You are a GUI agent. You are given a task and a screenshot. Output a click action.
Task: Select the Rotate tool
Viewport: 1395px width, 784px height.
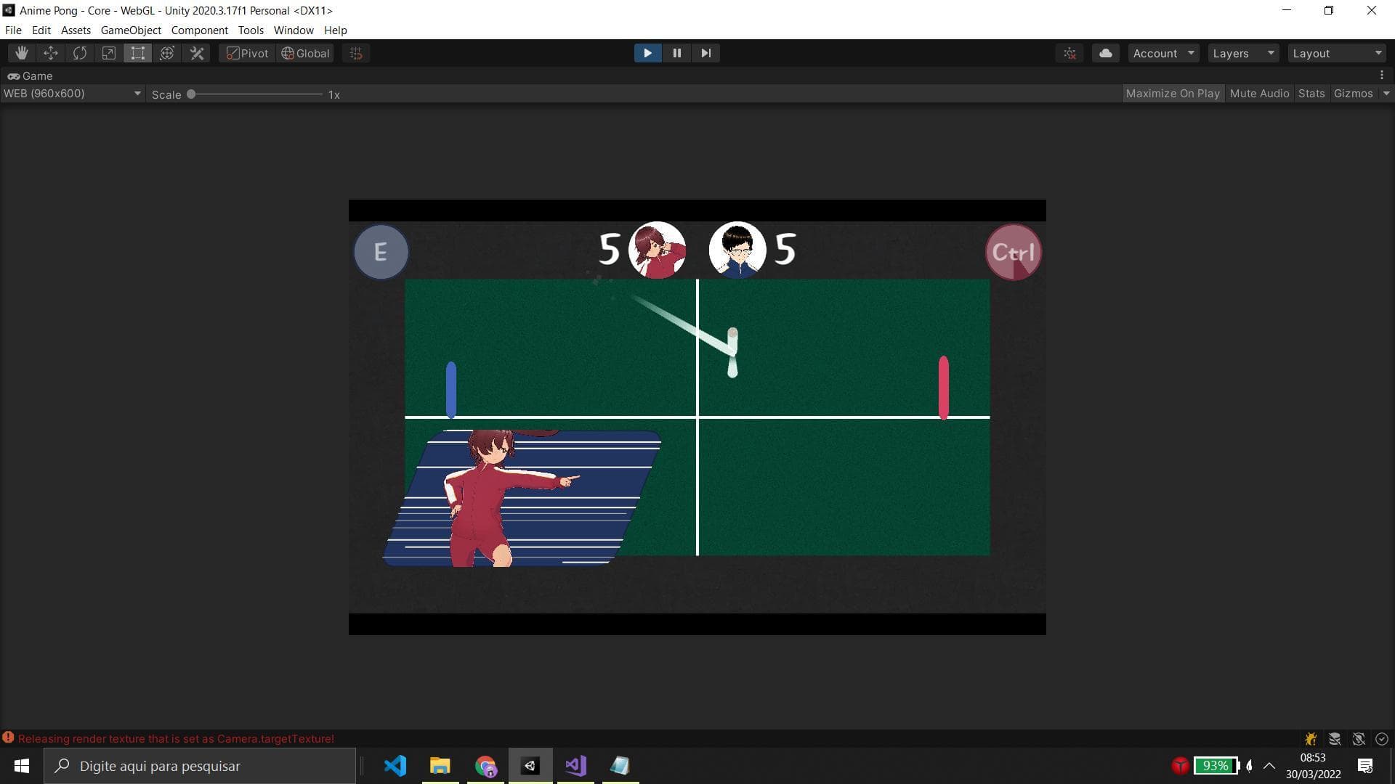[x=80, y=53]
